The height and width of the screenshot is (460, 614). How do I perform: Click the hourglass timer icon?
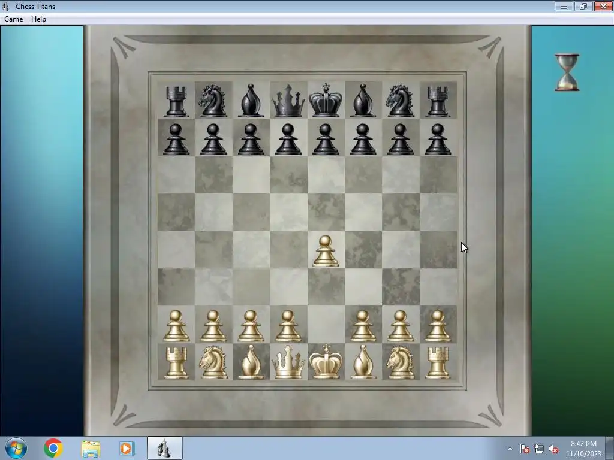pyautogui.click(x=567, y=72)
